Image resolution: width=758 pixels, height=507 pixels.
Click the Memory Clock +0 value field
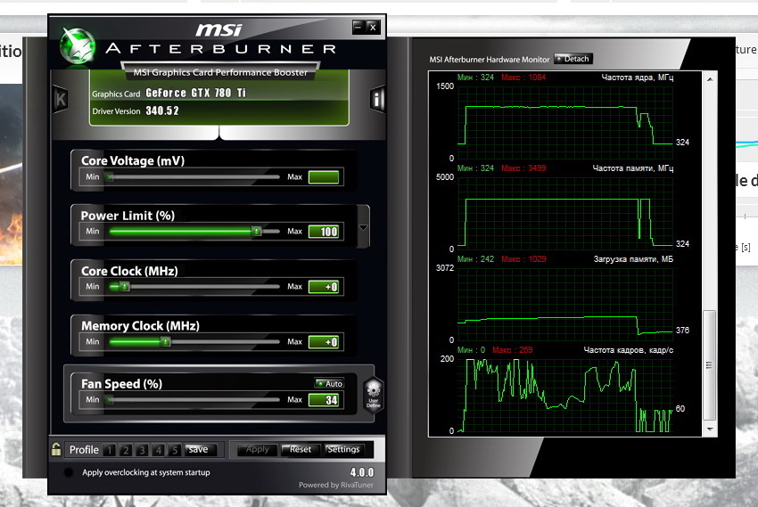coord(324,342)
